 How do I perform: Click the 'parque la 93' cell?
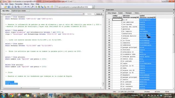point(131,73)
